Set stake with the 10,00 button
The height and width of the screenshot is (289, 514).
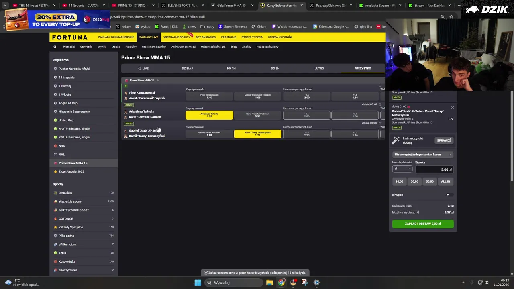[x=399, y=181]
